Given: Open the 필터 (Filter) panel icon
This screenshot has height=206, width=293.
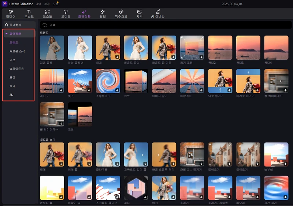Looking at the screenshot, I should click(x=103, y=12).
